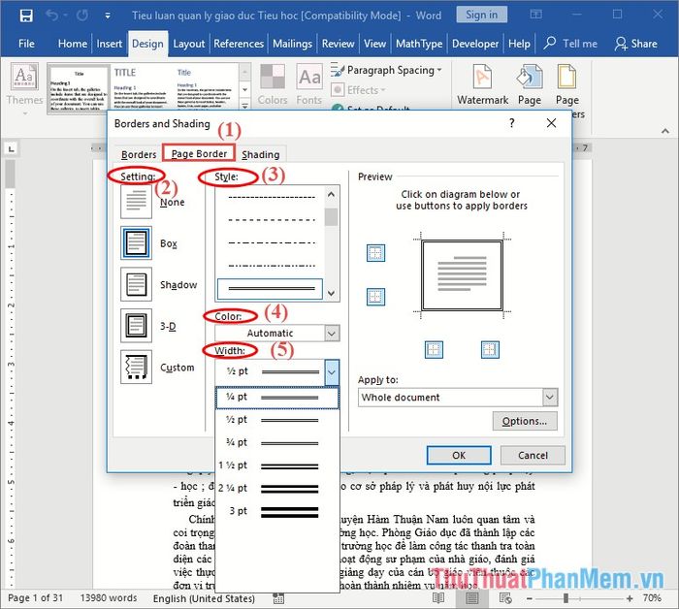
Task: Open the Mailings tab
Action: 292,44
